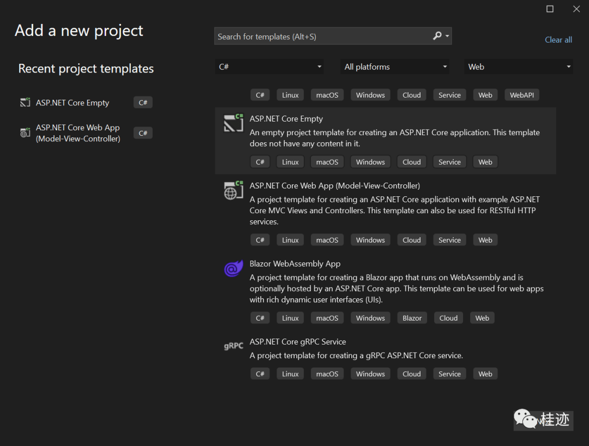589x446 pixels.
Task: Click the Clear all link
Action: coord(558,39)
